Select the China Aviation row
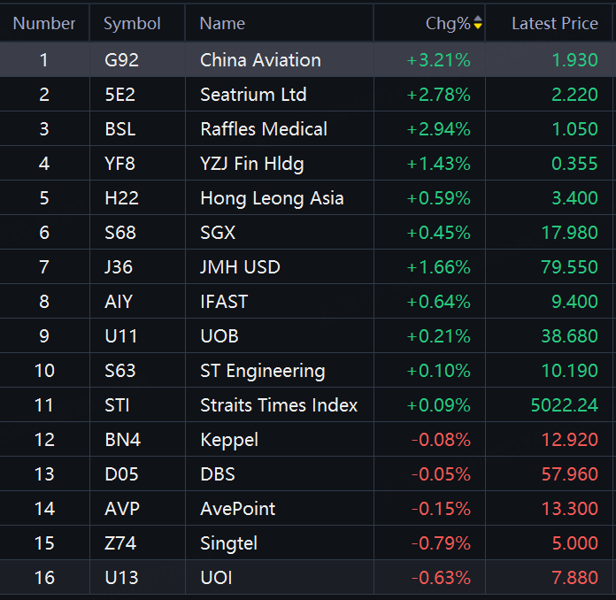The height and width of the screenshot is (600, 616). coord(260,60)
